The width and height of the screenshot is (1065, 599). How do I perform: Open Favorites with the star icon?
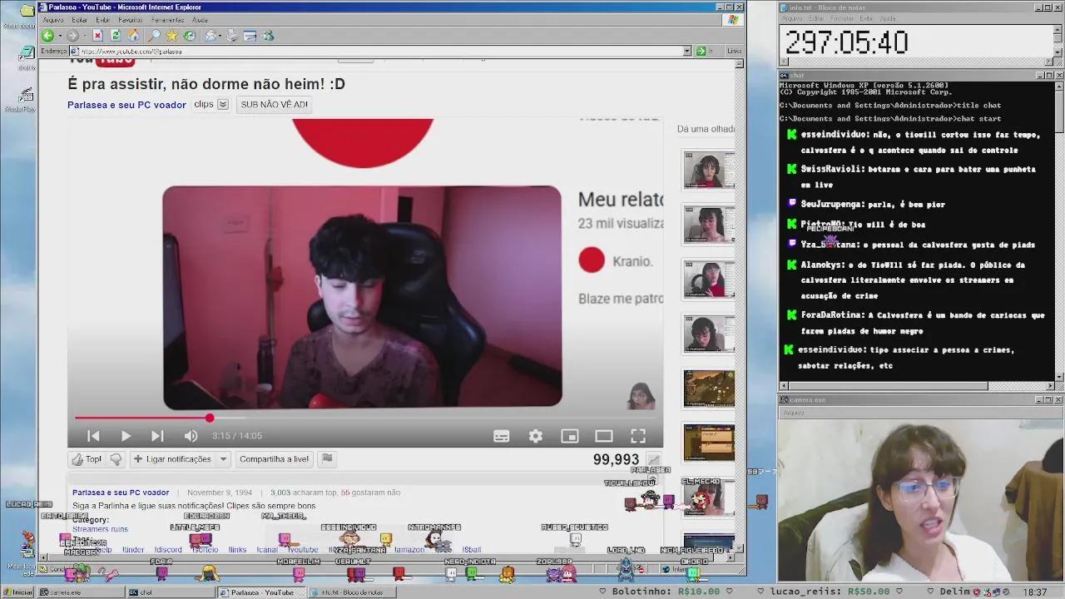pyautogui.click(x=171, y=36)
